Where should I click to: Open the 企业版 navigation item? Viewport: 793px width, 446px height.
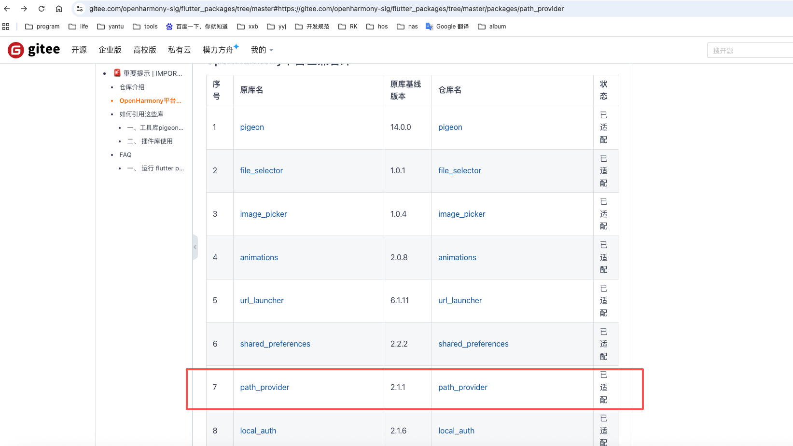[110, 50]
